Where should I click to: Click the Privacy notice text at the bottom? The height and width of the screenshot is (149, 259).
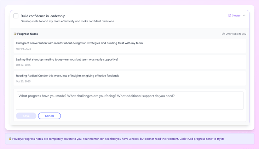(x=118, y=139)
